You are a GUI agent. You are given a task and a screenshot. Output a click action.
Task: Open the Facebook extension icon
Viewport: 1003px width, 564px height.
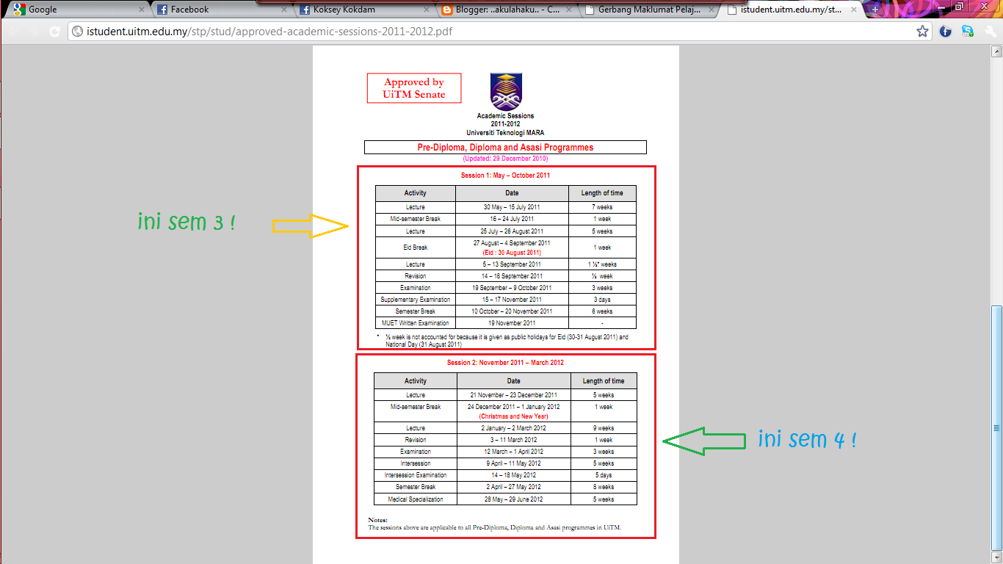coord(945,32)
